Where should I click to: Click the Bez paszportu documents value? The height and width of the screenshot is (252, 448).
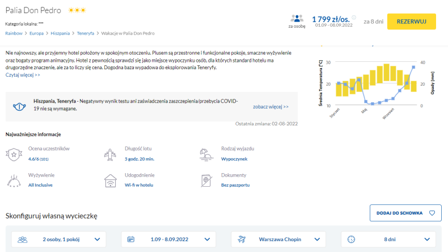[235, 185]
